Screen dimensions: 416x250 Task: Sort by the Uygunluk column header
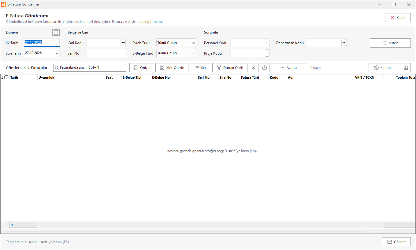(71, 77)
